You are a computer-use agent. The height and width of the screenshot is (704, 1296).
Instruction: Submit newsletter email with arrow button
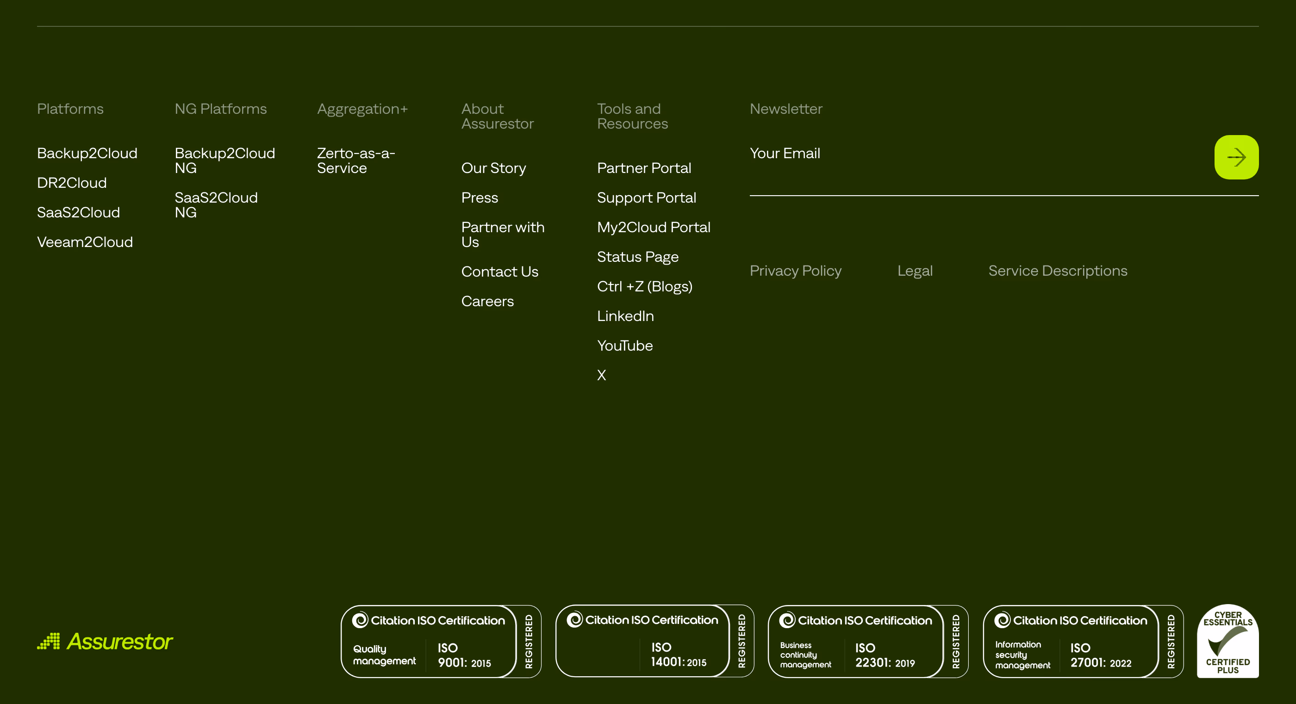(x=1236, y=157)
